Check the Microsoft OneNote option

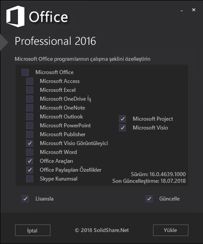coord(30,108)
